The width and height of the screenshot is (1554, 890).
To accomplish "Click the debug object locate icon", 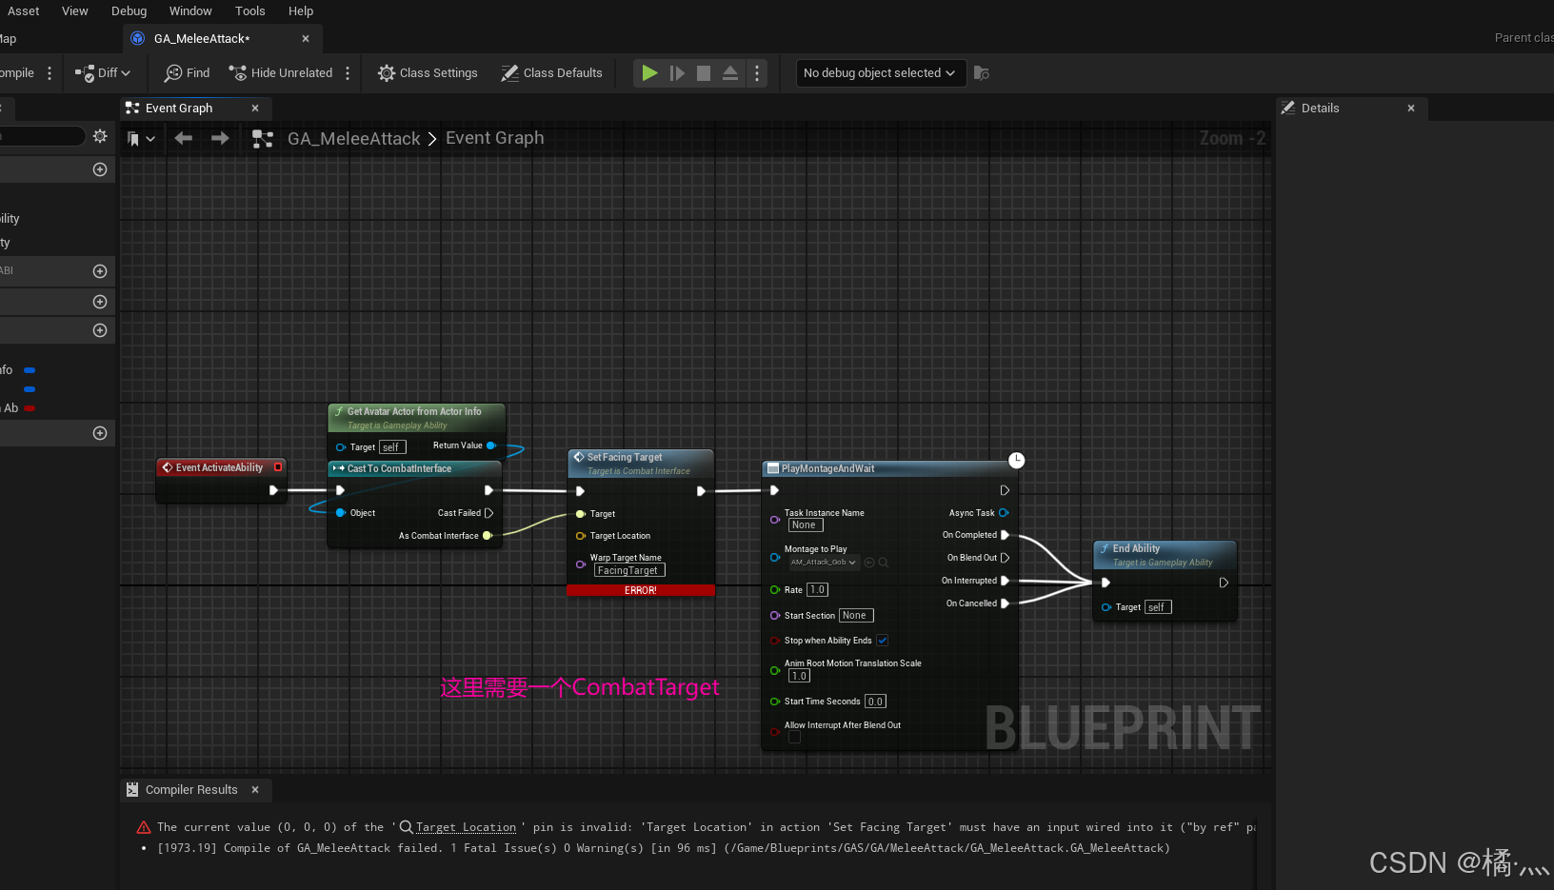I will (982, 73).
